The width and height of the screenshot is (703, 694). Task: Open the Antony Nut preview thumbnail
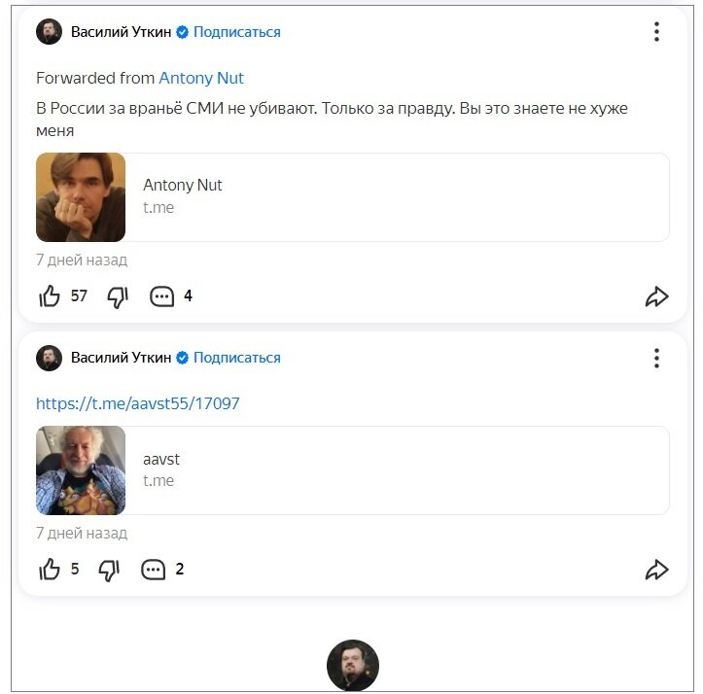click(81, 197)
